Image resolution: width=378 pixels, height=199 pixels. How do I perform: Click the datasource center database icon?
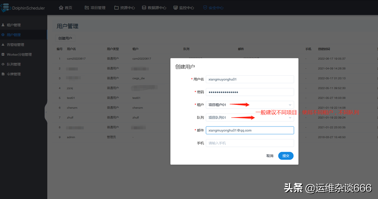144,8
